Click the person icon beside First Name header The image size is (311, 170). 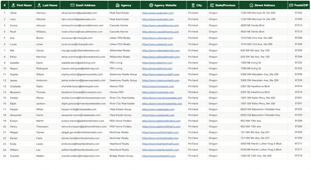(x=13, y=5)
